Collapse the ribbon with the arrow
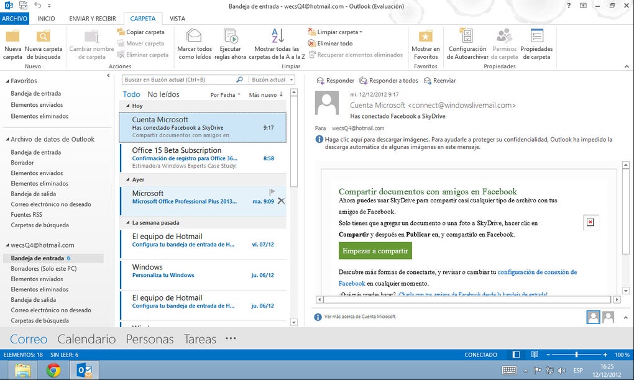 [627, 66]
